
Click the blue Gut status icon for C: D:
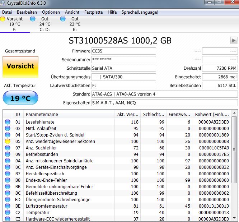pyautogui.click(x=33, y=19)
